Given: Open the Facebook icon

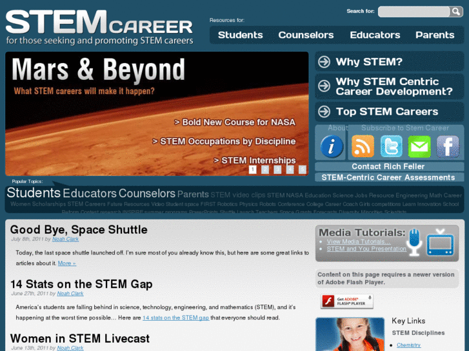Looking at the screenshot, I should pyautogui.click(x=448, y=146).
